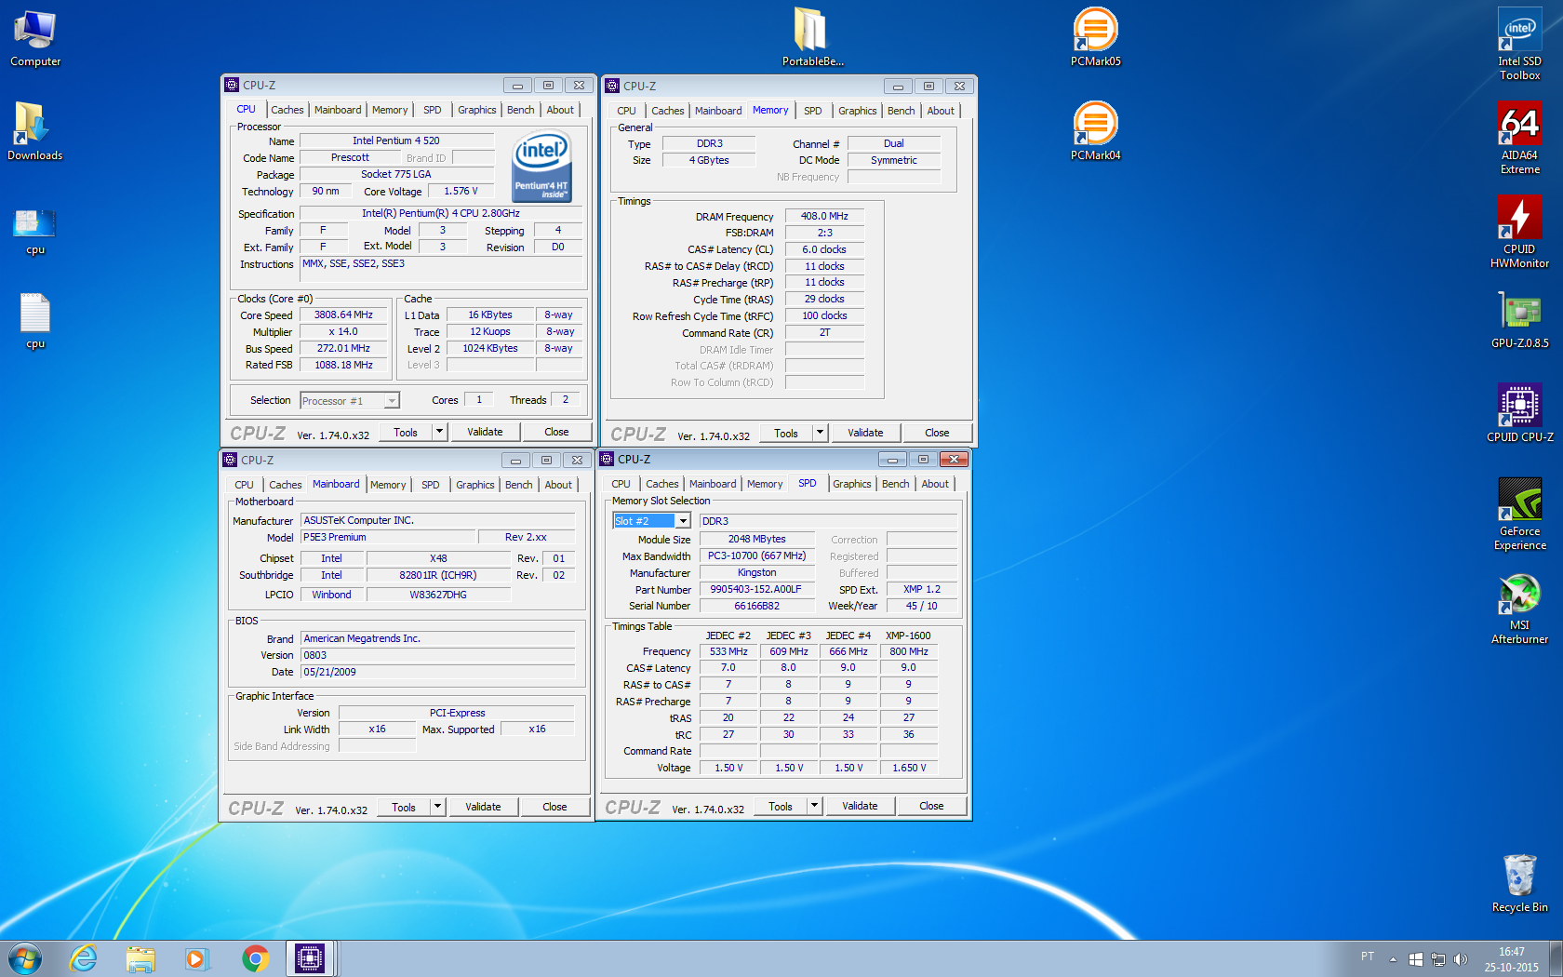Screen dimensions: 1563x977
Task: Open Internet Explorer from the taskbar
Action: (84, 958)
